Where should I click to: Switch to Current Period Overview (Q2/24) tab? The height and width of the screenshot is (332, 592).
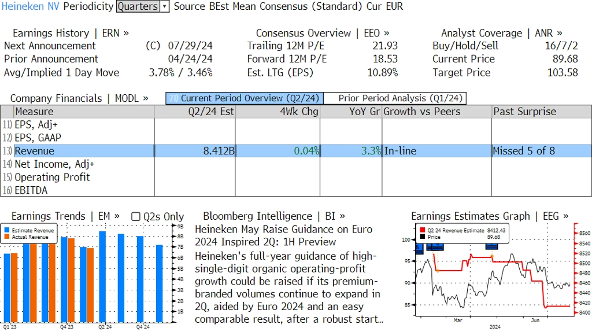pyautogui.click(x=245, y=98)
